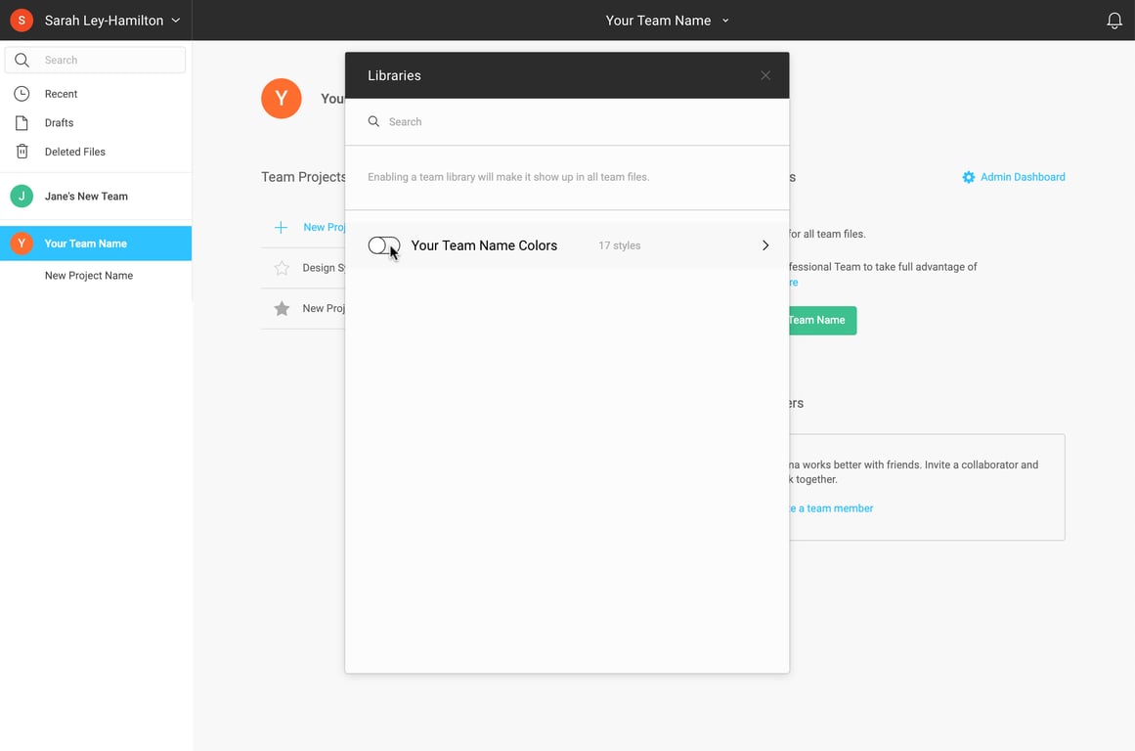This screenshot has width=1135, height=751.
Task: Close the Libraries dialog
Action: (765, 75)
